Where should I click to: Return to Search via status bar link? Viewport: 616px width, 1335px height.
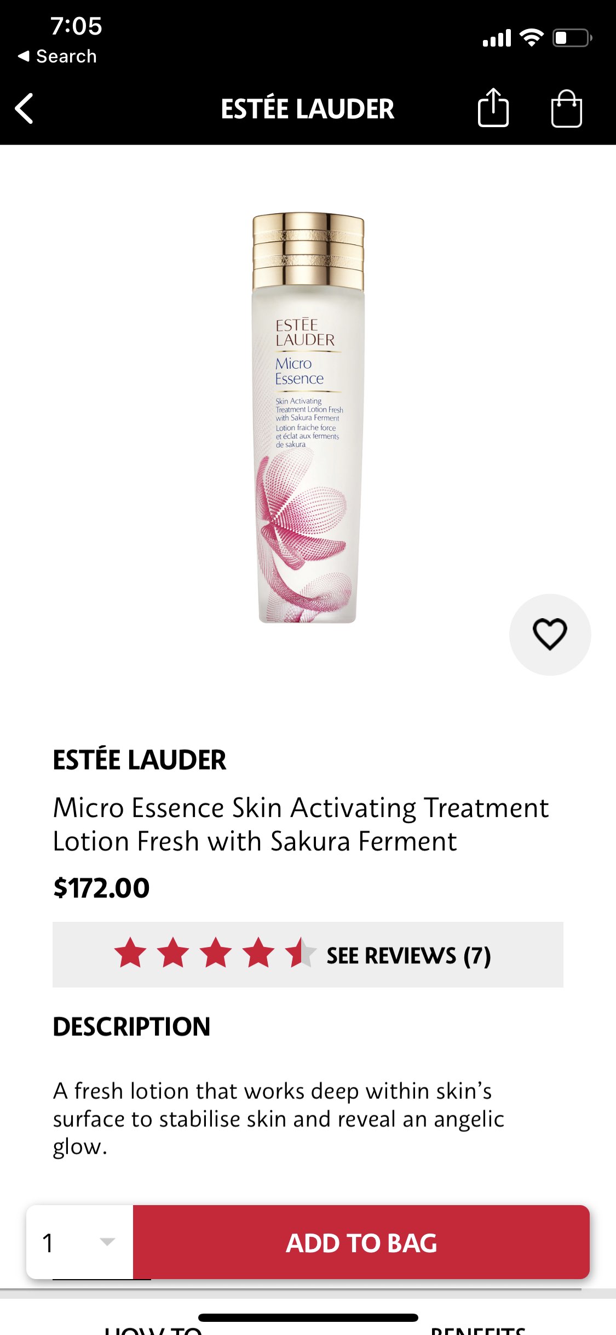[57, 56]
